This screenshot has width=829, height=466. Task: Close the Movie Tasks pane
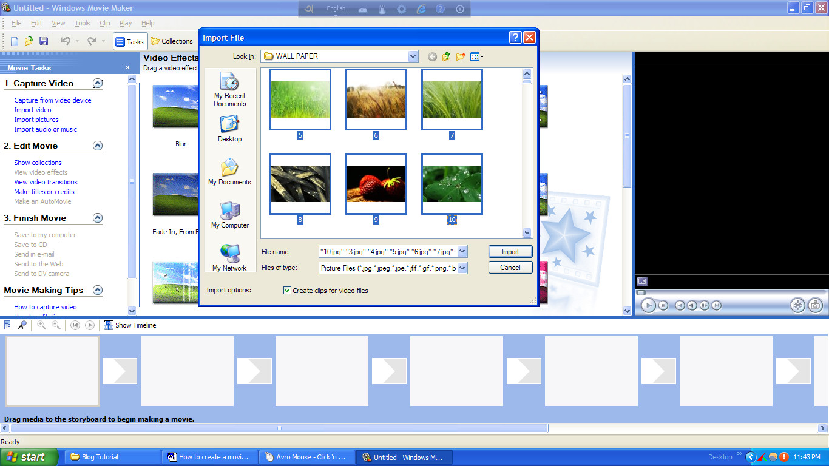point(127,67)
